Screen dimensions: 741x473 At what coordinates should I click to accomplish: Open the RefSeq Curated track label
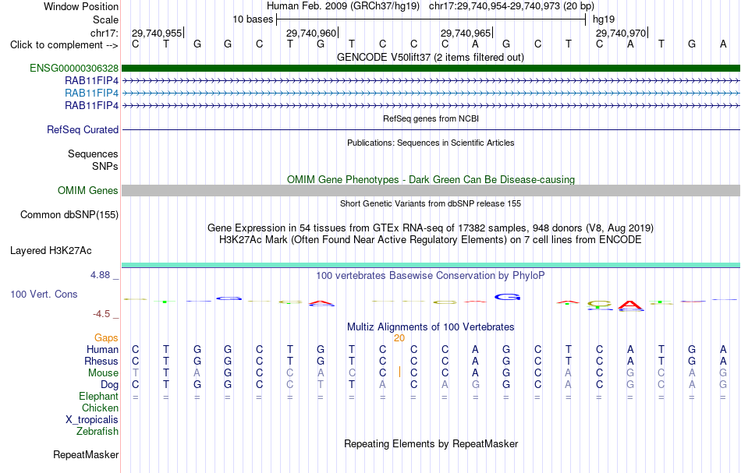[x=83, y=130]
